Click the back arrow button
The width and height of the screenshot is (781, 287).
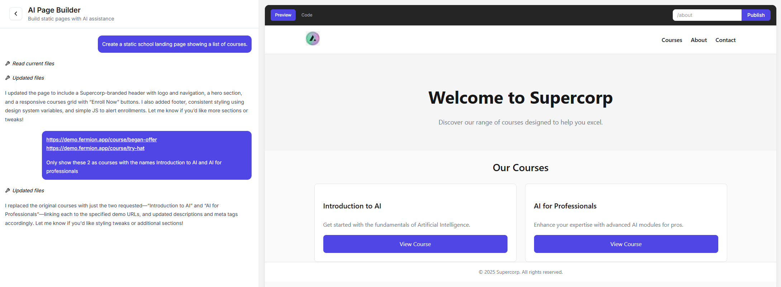[16, 14]
